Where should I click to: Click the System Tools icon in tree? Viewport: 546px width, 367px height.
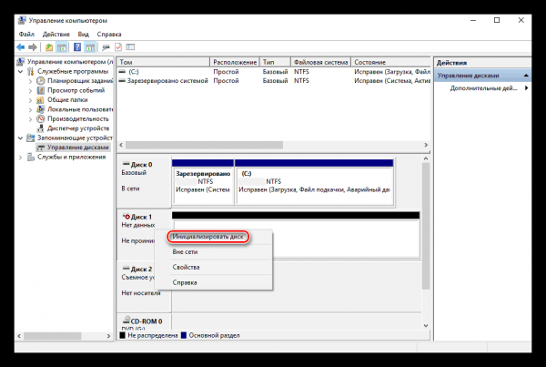pos(31,71)
